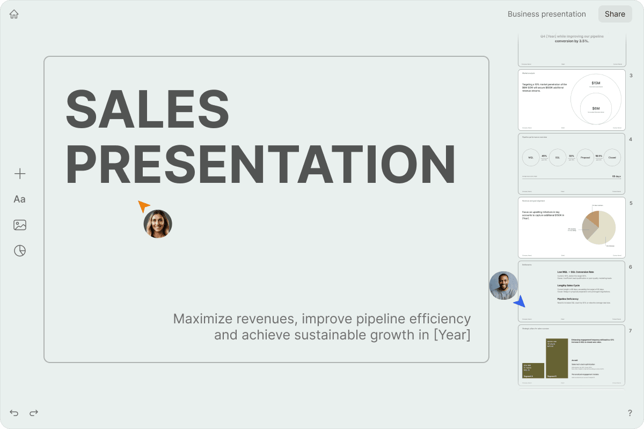Undo the last action
The height and width of the screenshot is (429, 644).
13,413
